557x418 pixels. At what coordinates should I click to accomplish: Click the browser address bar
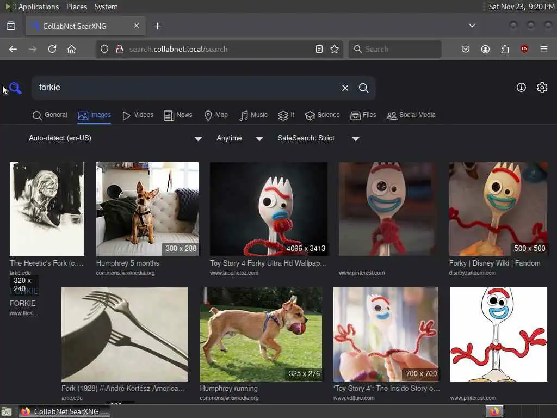(x=220, y=49)
